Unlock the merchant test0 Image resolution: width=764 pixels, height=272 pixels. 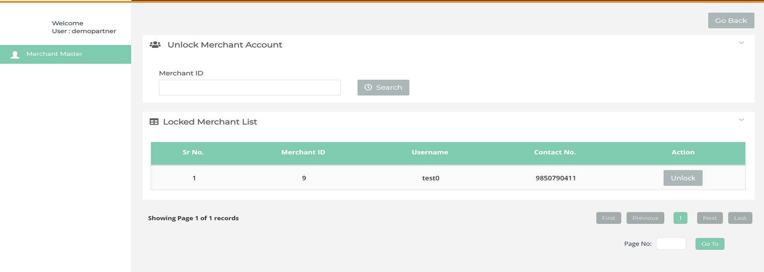coord(683,178)
